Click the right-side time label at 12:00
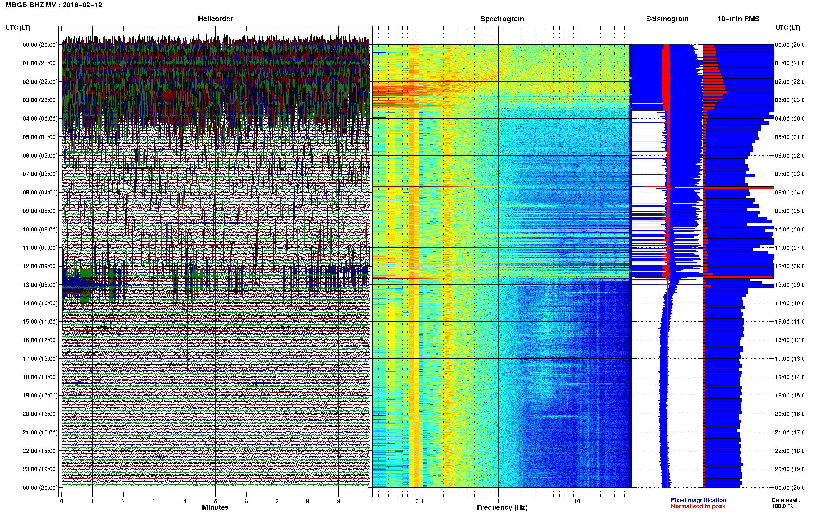 pyautogui.click(x=789, y=266)
